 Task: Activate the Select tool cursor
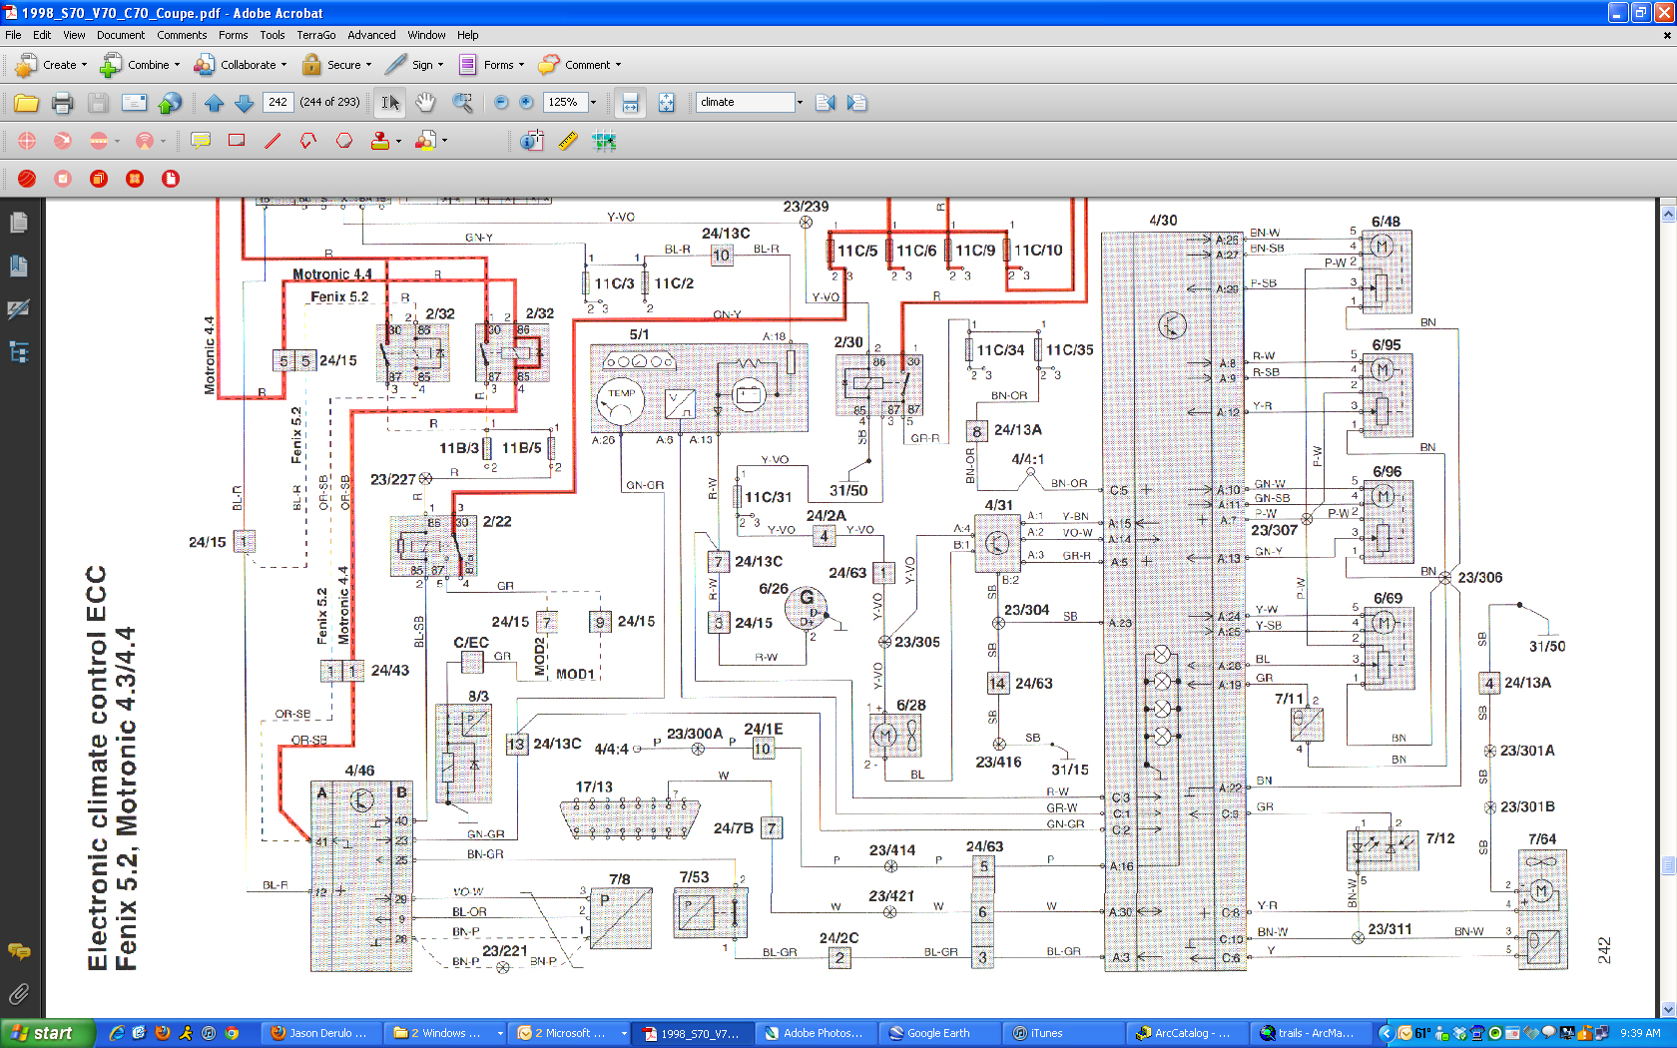point(390,102)
